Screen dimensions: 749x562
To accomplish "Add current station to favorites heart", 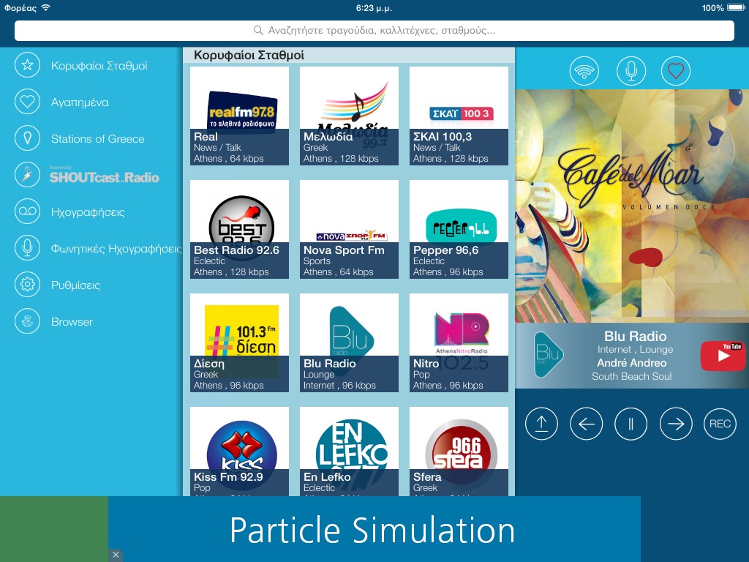I will pyautogui.click(x=675, y=71).
